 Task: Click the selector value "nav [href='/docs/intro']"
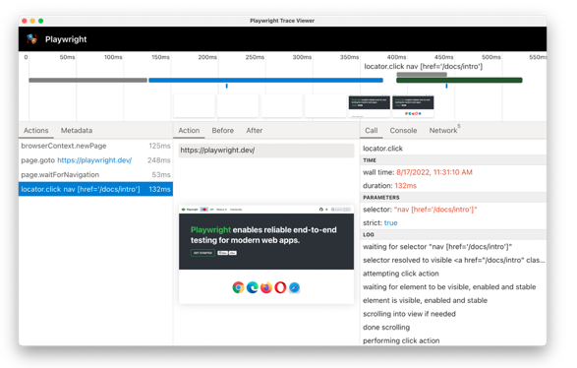click(x=435, y=210)
